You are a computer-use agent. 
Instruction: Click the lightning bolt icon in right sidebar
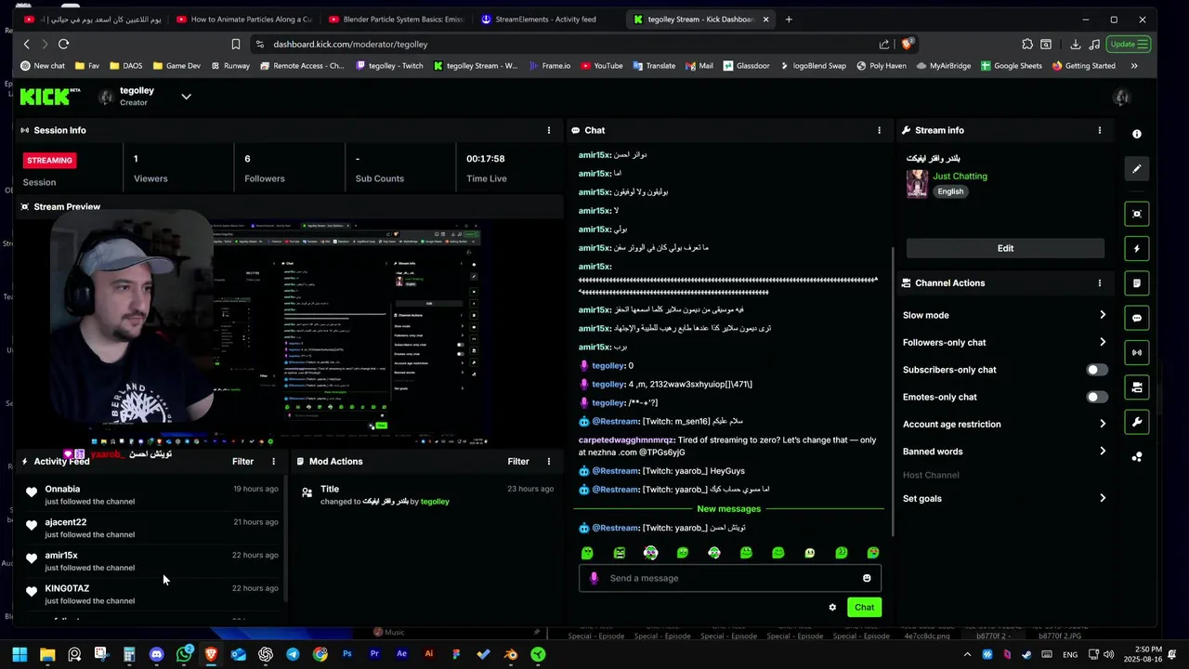pos(1136,249)
